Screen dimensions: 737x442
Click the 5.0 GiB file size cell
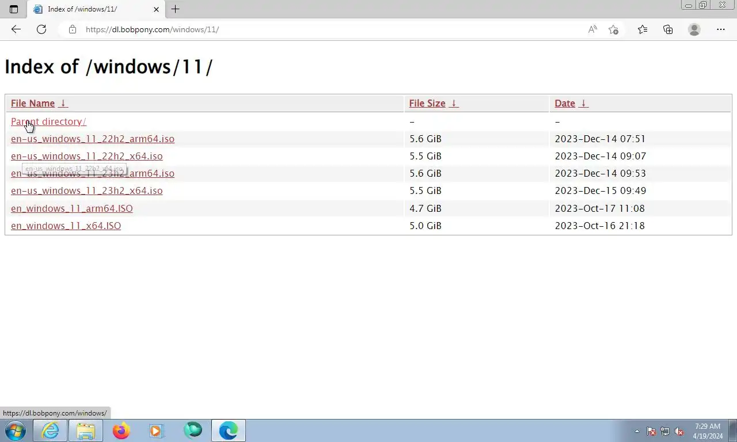coord(426,226)
